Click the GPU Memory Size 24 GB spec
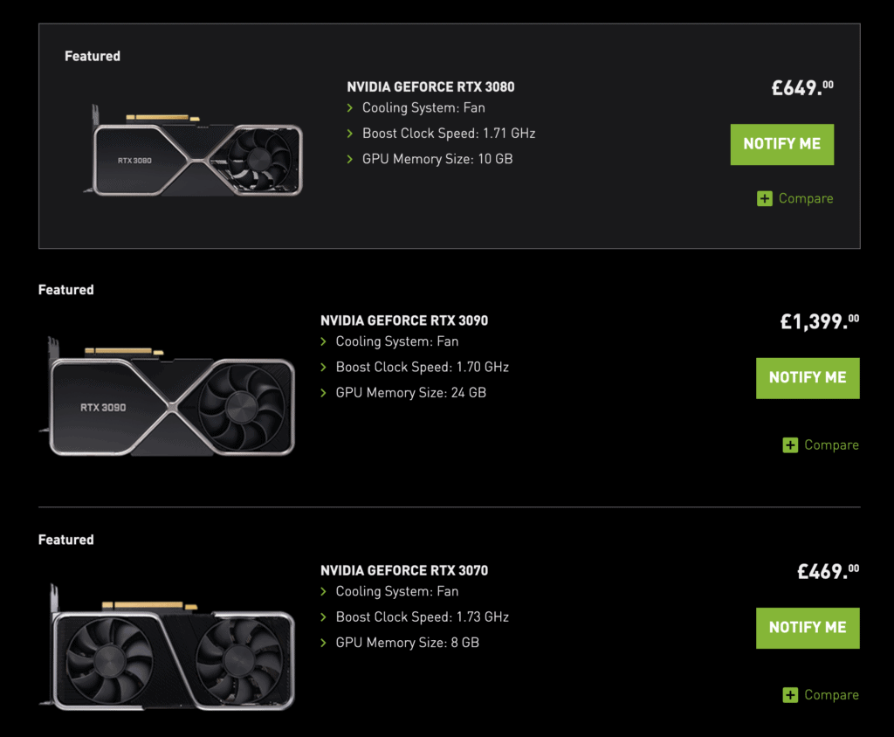894x737 pixels. tap(410, 393)
